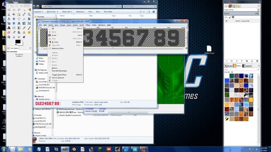Image resolution: width=271 pixels, height=152 pixels.
Task: Switch to the Gradients tab
Action: (x=248, y=66)
